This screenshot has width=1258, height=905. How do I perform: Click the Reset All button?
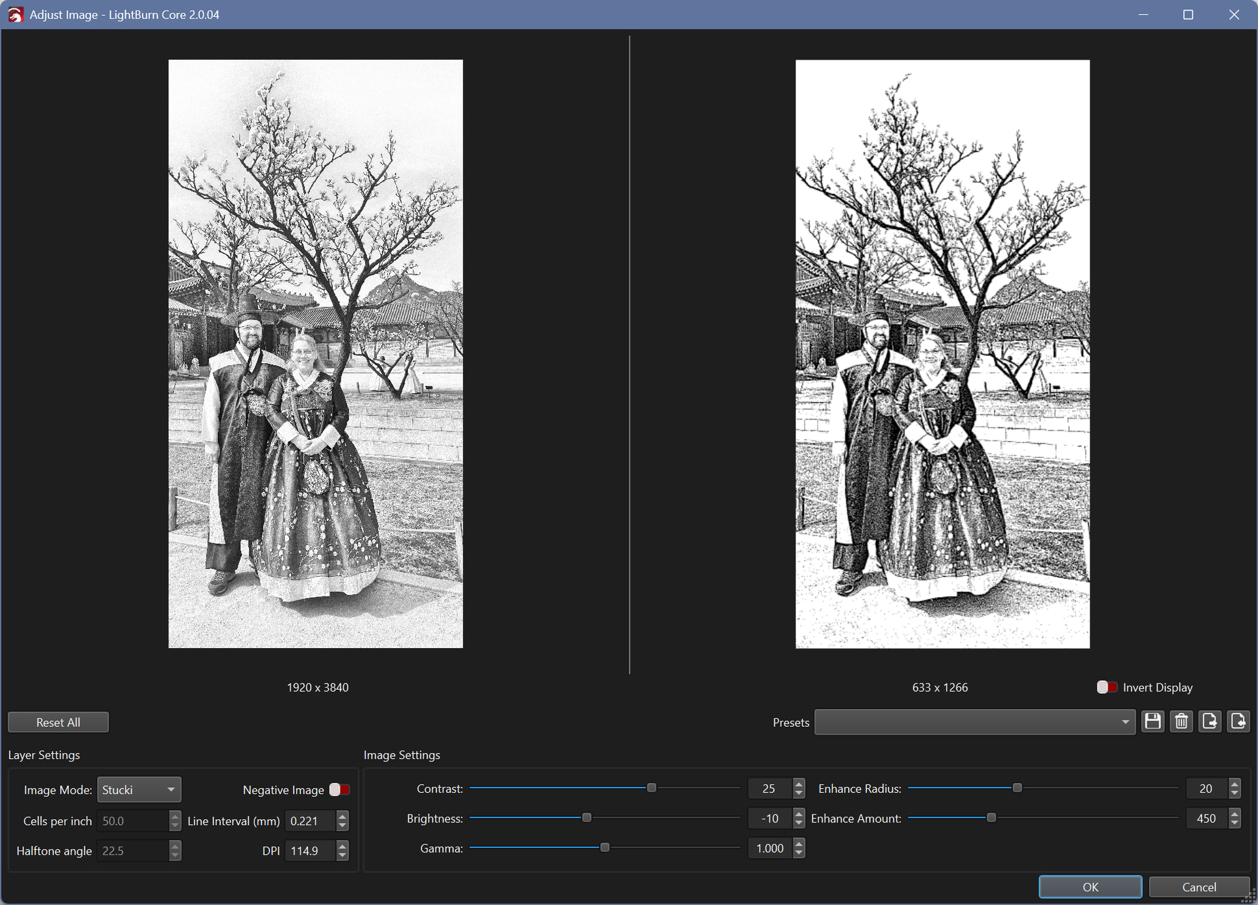(x=58, y=722)
